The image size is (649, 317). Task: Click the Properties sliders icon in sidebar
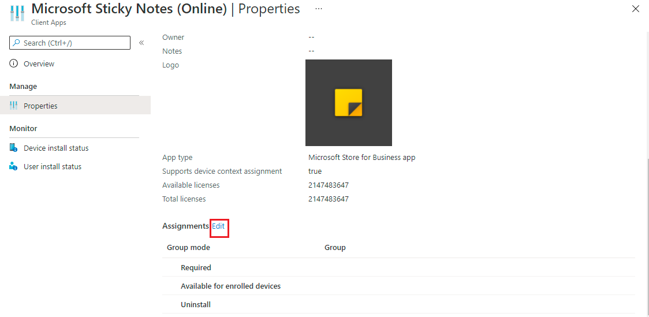(14, 106)
